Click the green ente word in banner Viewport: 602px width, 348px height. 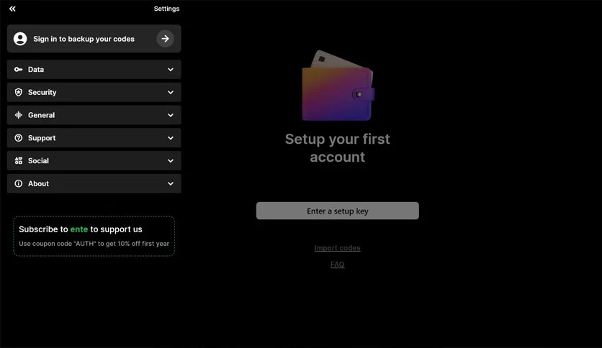79,229
